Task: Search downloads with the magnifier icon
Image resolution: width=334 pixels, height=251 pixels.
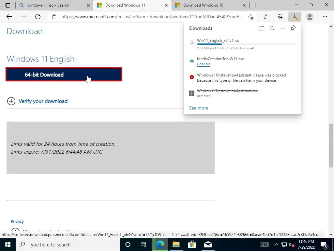Action: click(272, 28)
